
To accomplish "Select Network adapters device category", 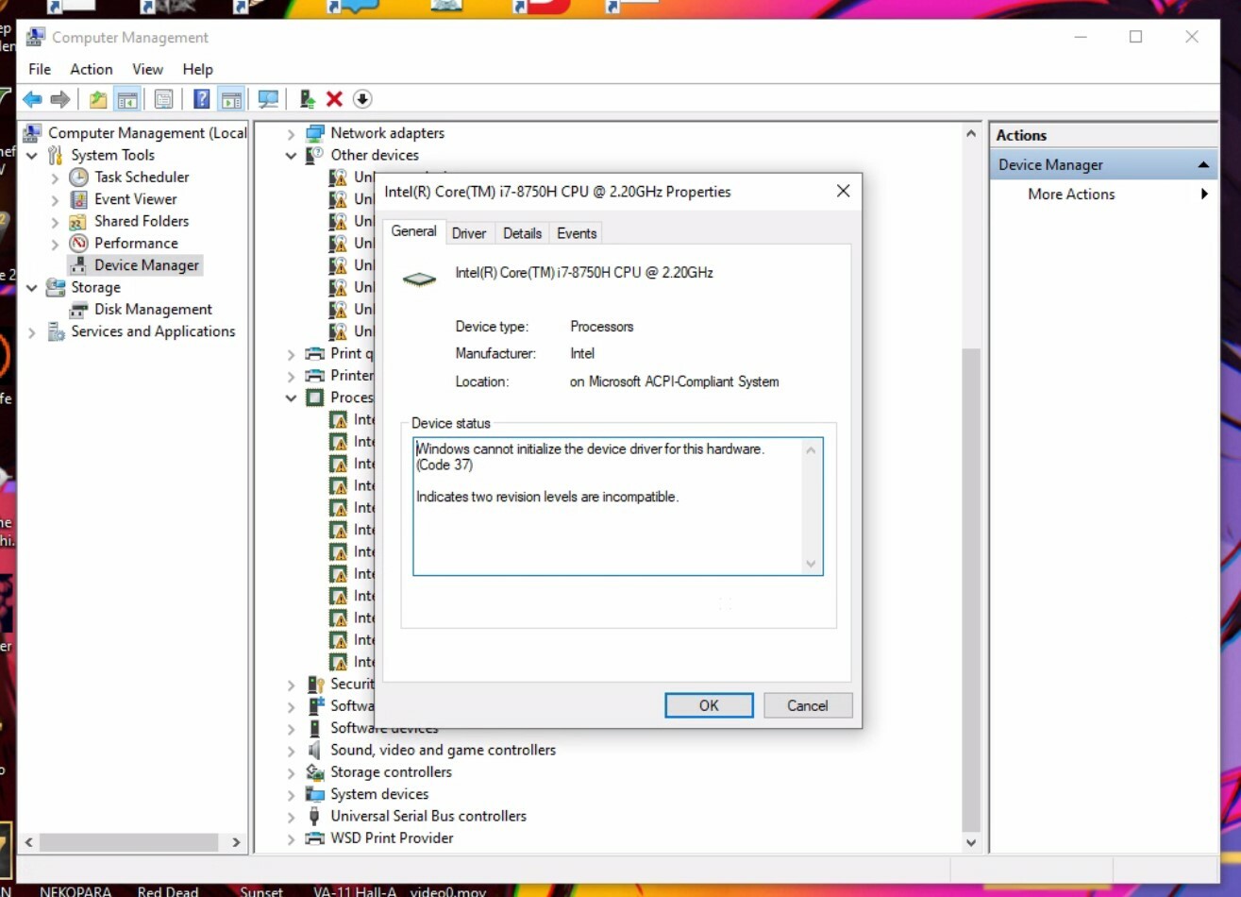I will [387, 133].
